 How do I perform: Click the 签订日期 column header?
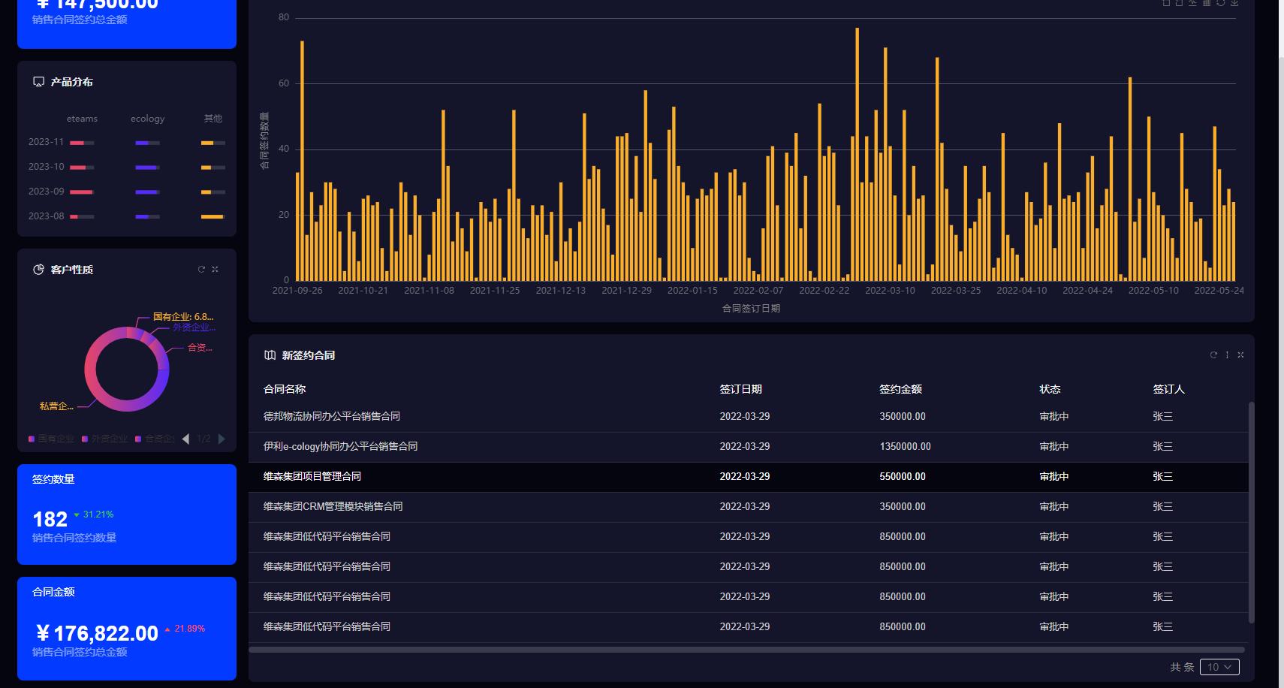[x=740, y=389]
